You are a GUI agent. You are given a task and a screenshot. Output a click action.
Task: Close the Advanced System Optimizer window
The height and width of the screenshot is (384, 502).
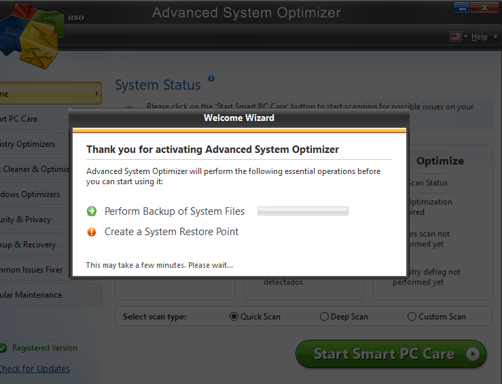pyautogui.click(x=485, y=7)
